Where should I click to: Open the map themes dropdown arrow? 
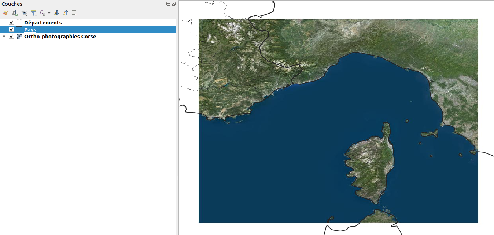pyautogui.click(x=27, y=15)
